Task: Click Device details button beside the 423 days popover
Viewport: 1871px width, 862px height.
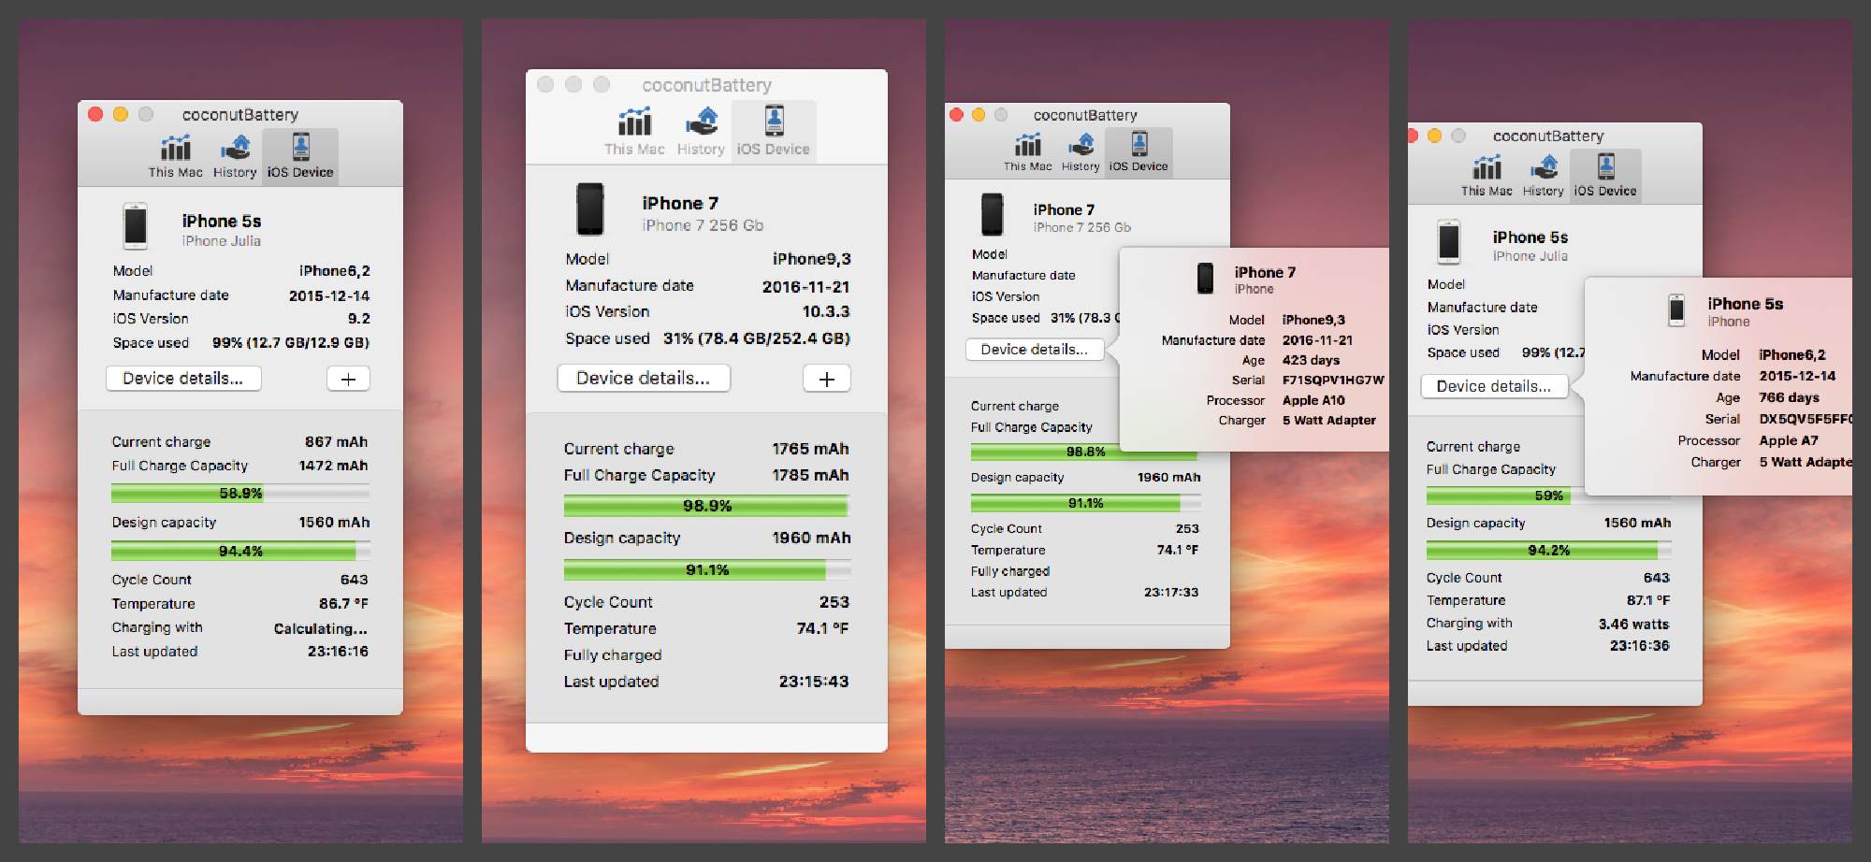Action: [1034, 350]
